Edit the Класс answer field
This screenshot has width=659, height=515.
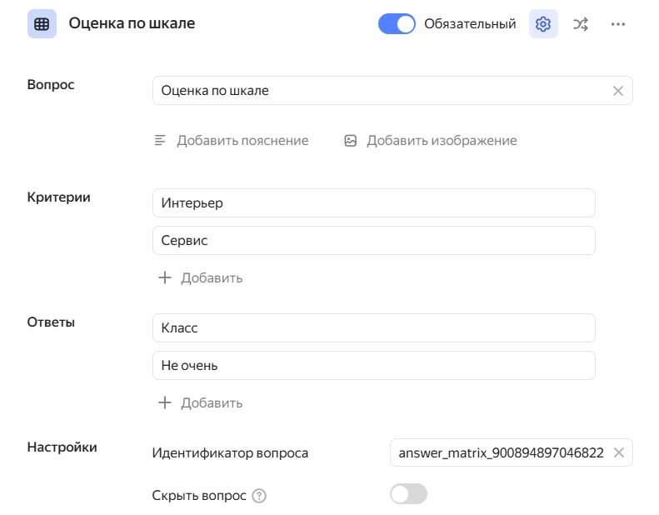(x=373, y=327)
